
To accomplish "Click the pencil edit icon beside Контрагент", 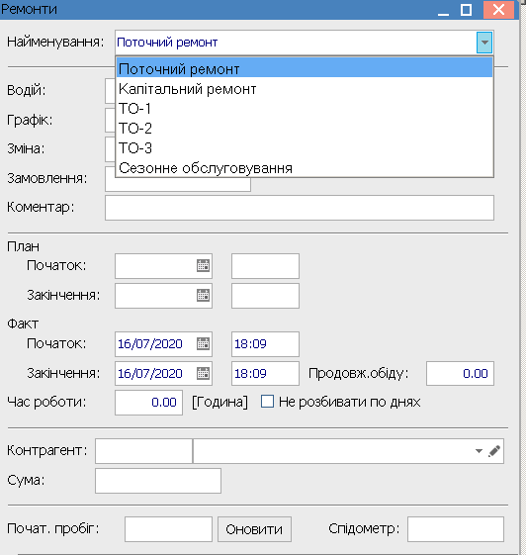I will pyautogui.click(x=494, y=451).
